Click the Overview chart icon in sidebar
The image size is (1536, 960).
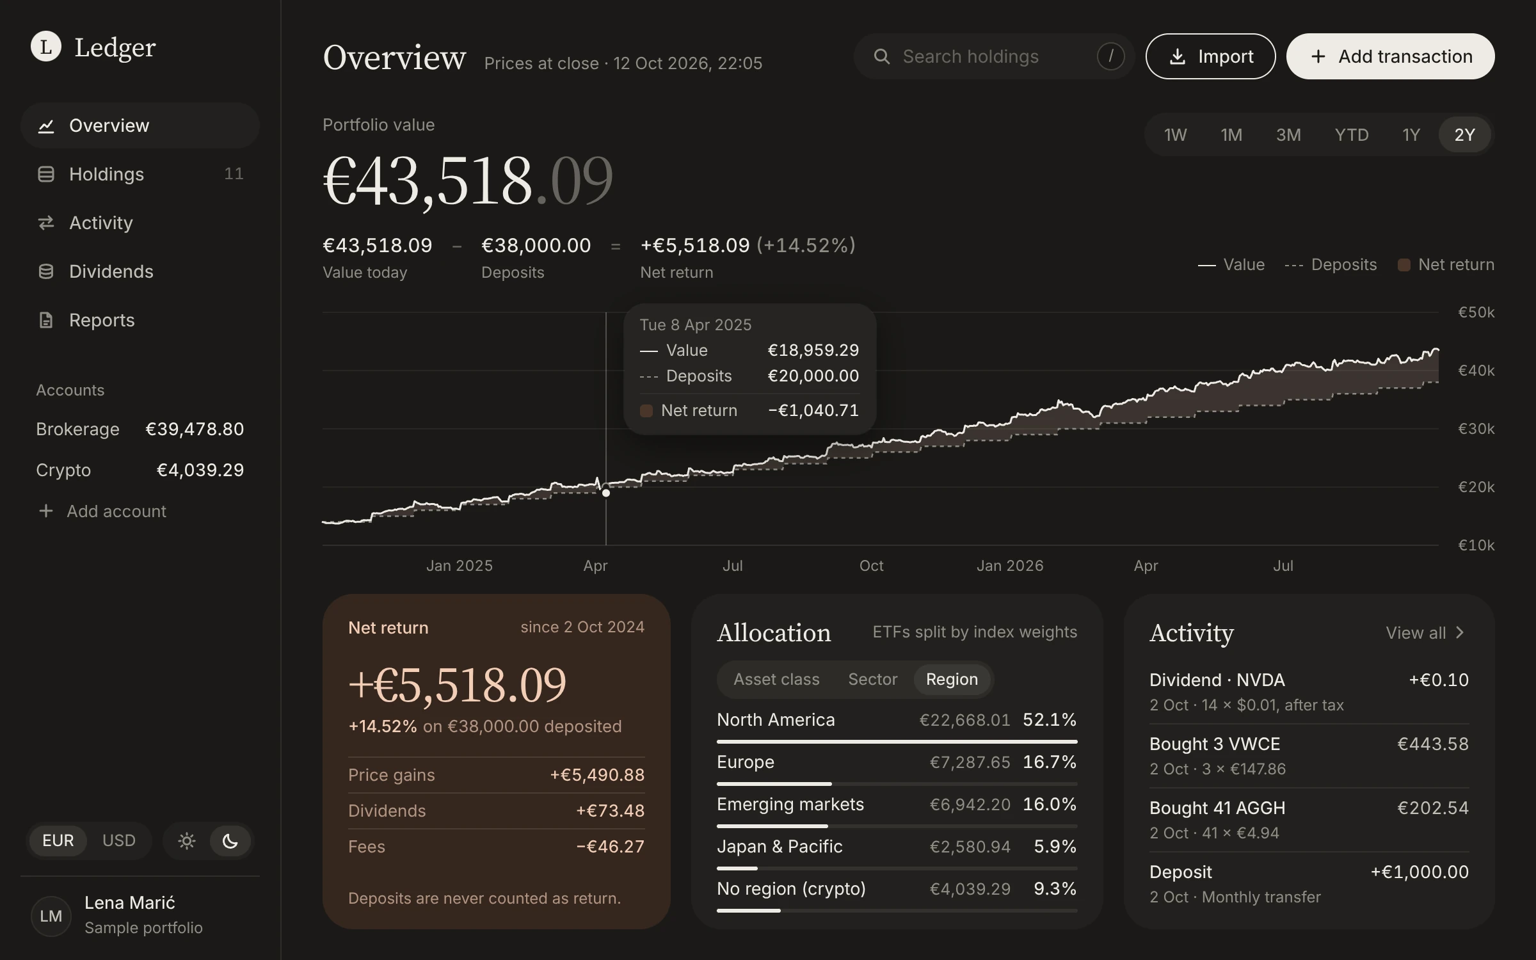pos(46,126)
